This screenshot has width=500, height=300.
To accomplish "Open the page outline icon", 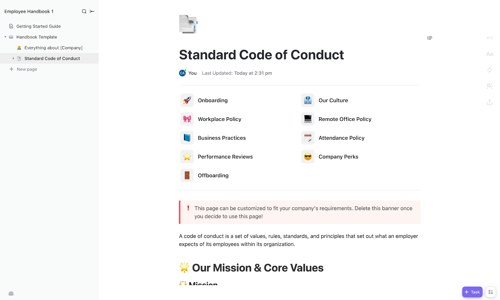I will pyautogui.click(x=430, y=38).
